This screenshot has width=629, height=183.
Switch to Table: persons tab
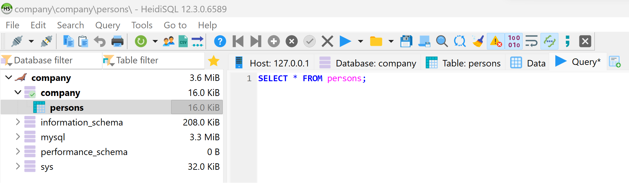pos(463,63)
